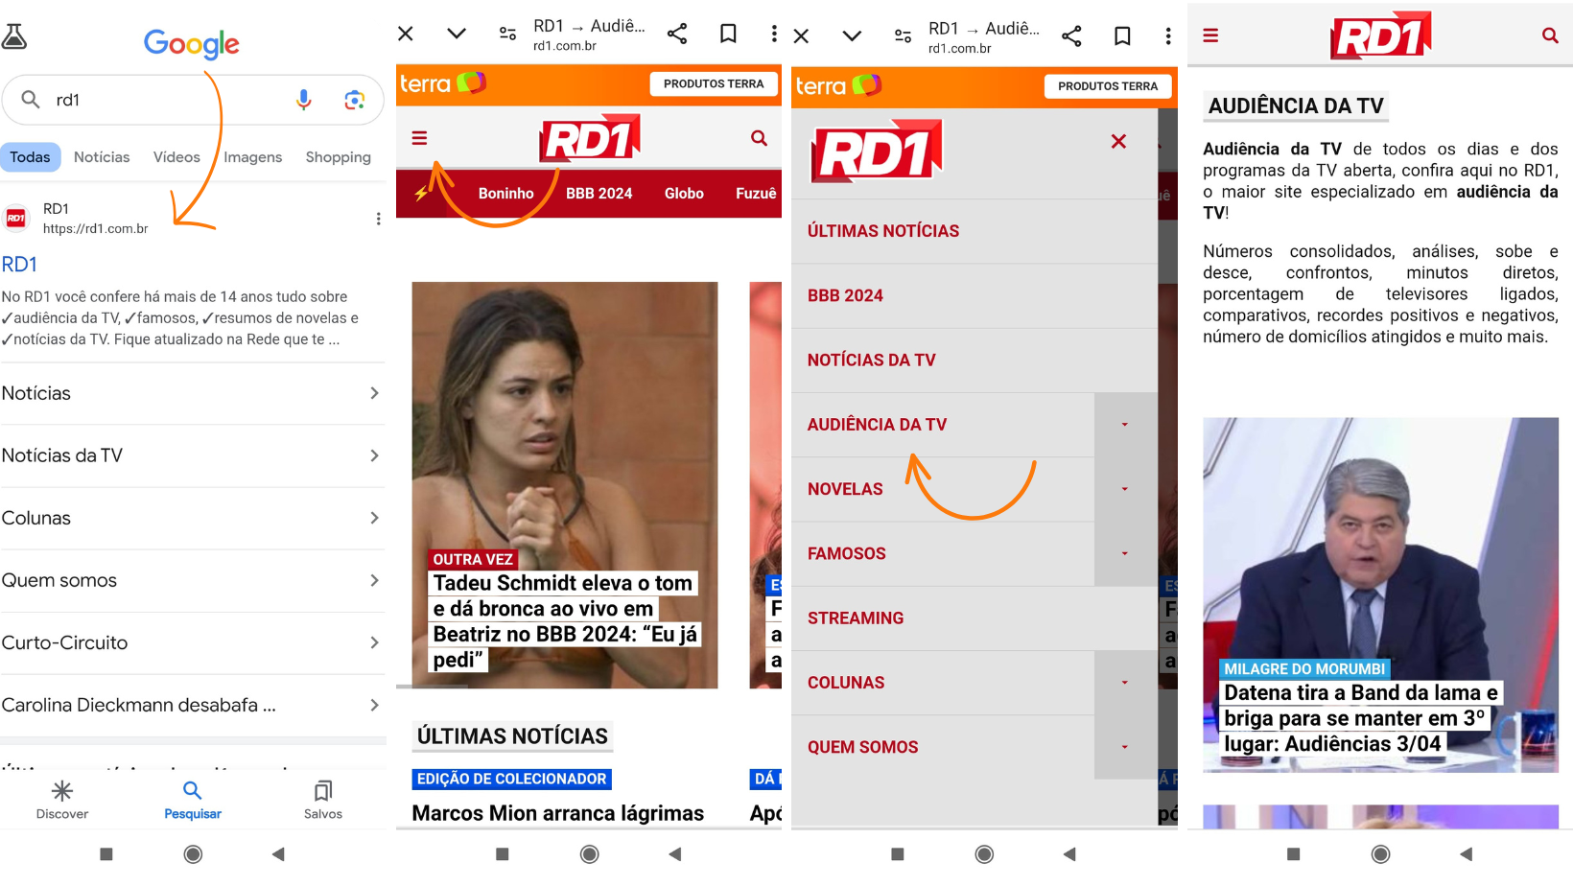Expand Curto-Circuito sitelink chevron
The height and width of the screenshot is (886, 1573).
point(374,642)
